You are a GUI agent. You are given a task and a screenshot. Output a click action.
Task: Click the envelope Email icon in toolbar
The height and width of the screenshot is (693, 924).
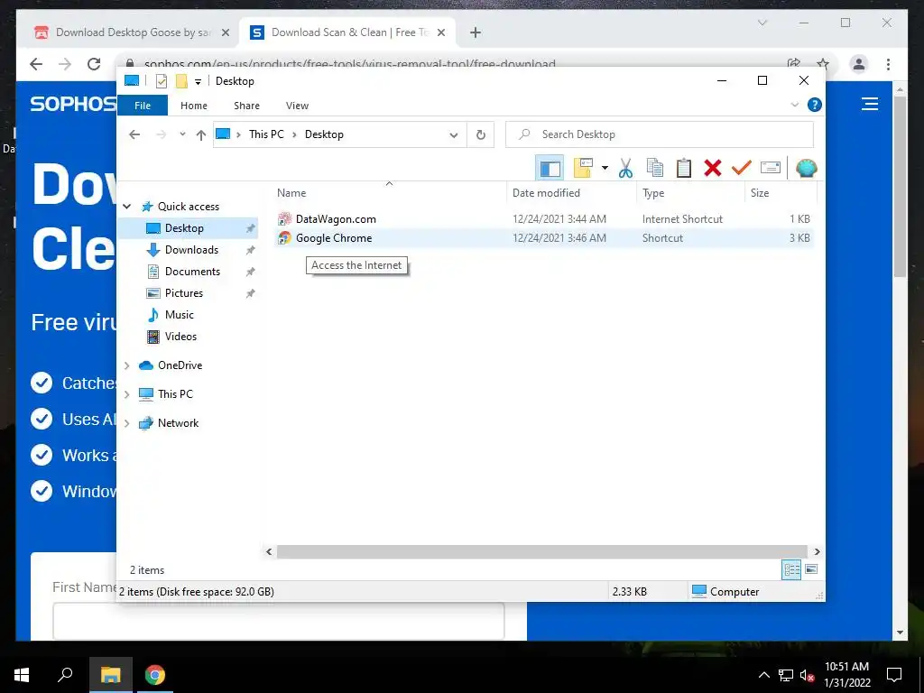[x=771, y=169]
